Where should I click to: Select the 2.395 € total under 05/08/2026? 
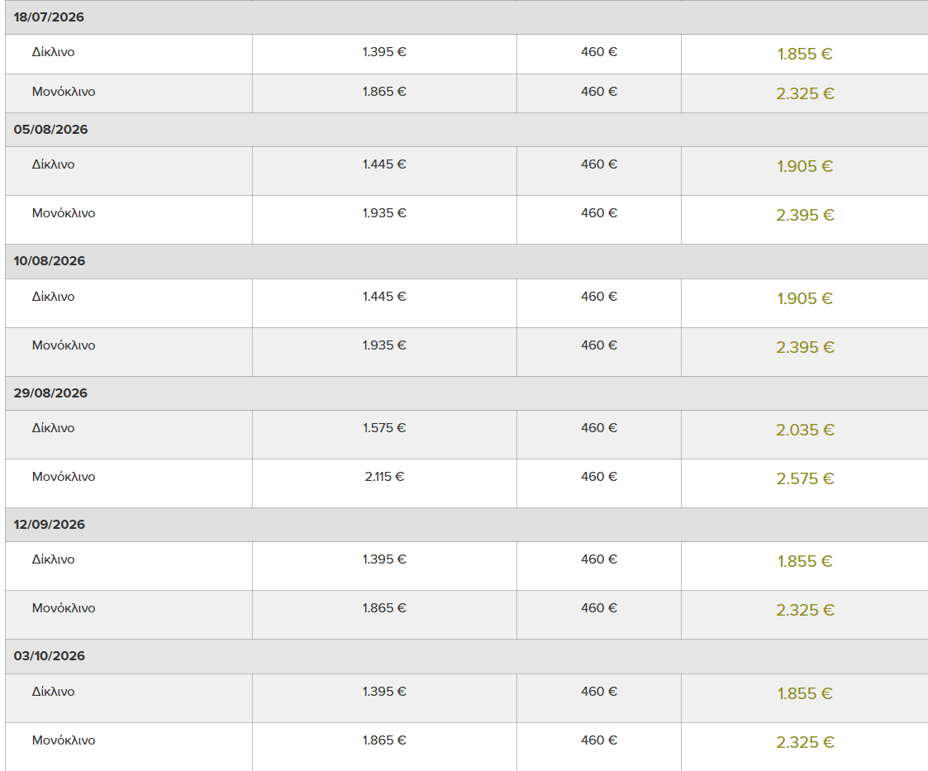point(805,215)
